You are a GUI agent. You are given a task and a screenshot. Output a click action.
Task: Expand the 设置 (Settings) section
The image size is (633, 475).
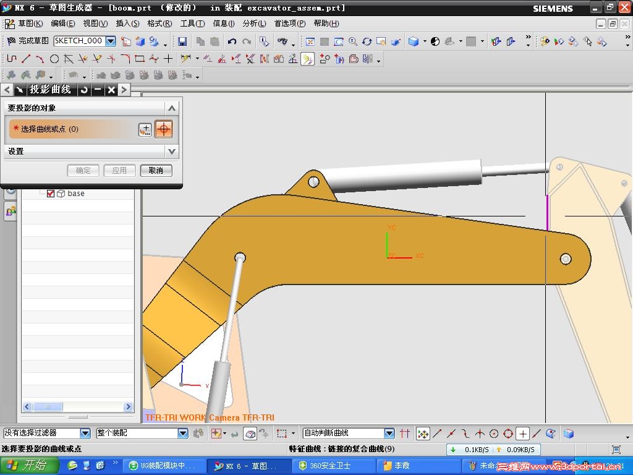[x=172, y=152]
